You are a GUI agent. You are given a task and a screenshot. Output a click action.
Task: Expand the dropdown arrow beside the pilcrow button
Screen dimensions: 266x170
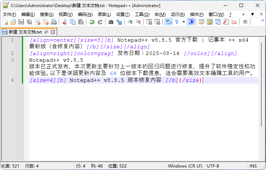coord(184,22)
